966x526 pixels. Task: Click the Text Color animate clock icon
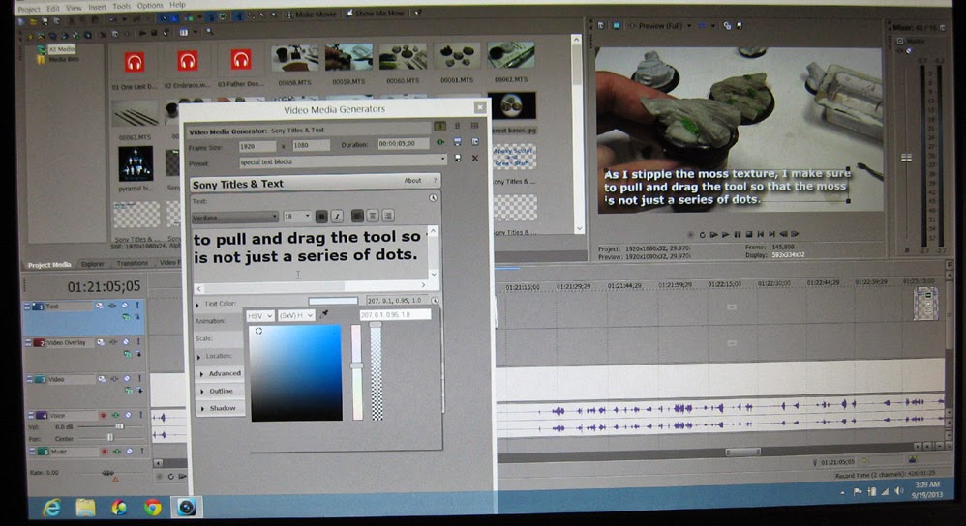point(435,301)
